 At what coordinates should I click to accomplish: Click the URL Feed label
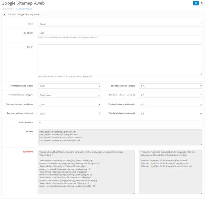29,132
